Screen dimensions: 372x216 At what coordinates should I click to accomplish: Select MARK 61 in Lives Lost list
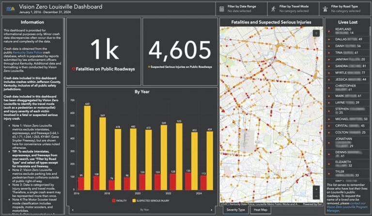pos(348,96)
